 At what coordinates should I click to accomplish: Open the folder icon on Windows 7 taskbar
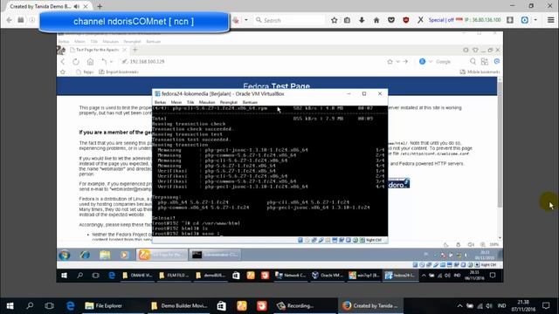click(105, 255)
